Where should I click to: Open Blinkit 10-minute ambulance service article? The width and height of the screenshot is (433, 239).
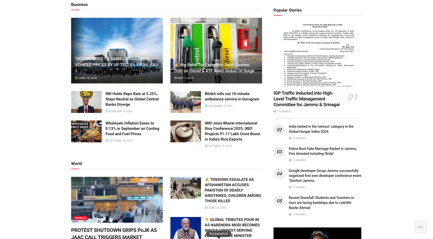(x=232, y=96)
